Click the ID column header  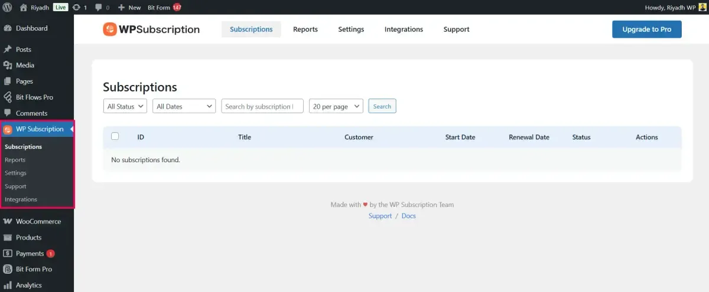point(141,137)
